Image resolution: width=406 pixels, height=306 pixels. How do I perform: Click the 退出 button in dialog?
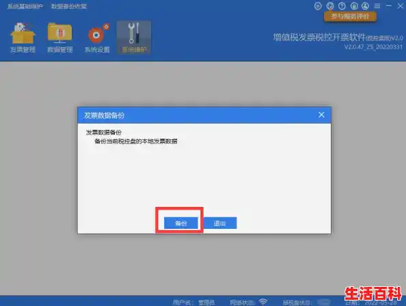220,223
